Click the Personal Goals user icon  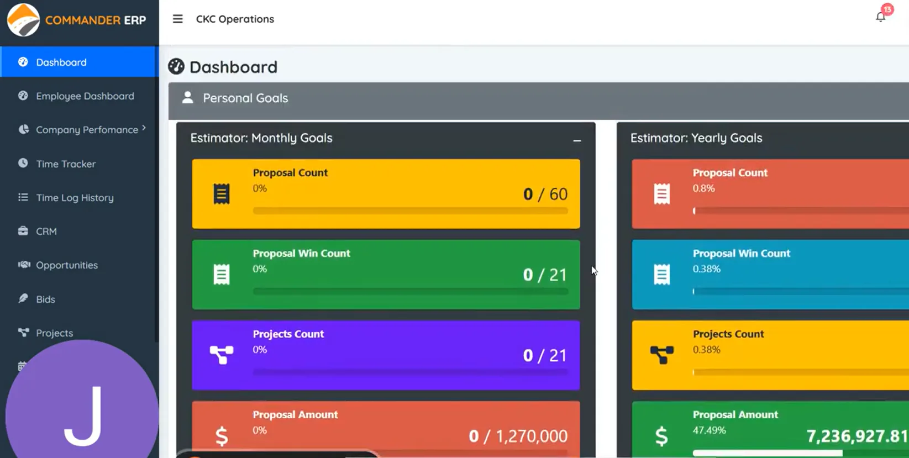[x=188, y=97]
